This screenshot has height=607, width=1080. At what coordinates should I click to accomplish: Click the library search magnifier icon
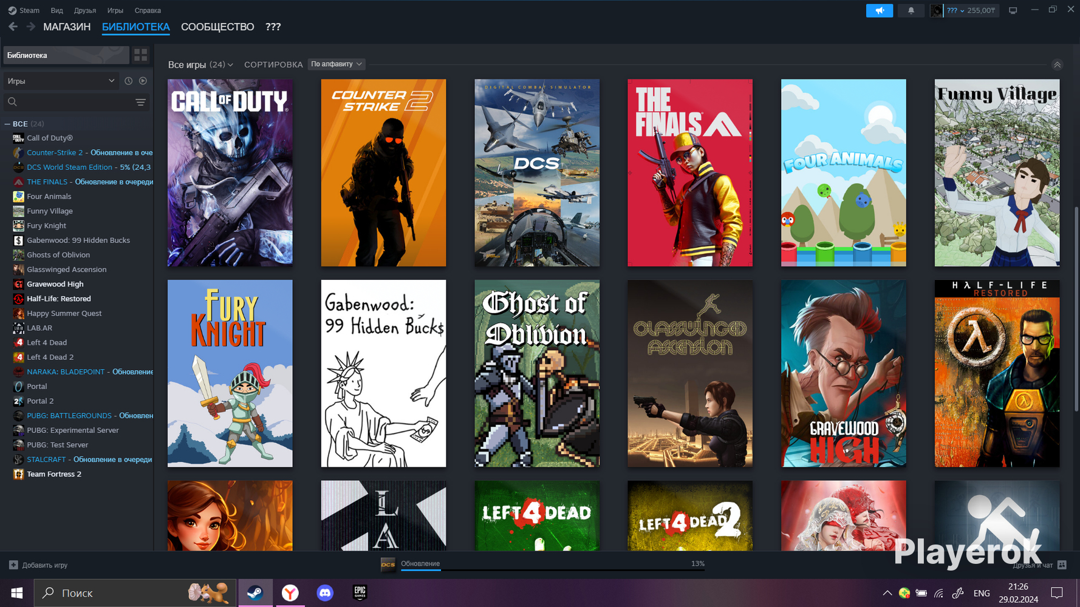point(12,102)
